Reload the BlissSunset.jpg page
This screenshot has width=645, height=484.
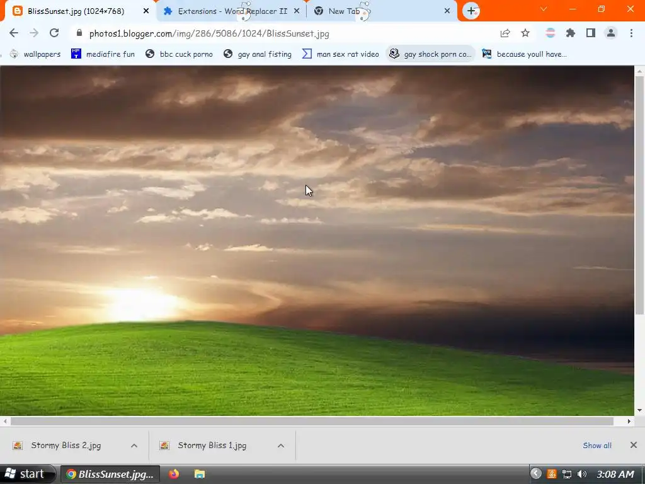point(54,33)
